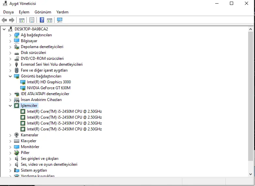
Task: Click the scrollbar up arrow
Action: 251,29
